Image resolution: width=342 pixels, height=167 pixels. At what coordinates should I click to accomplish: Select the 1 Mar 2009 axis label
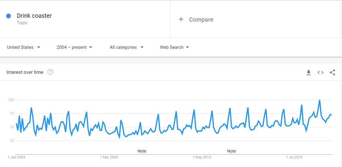point(109,157)
